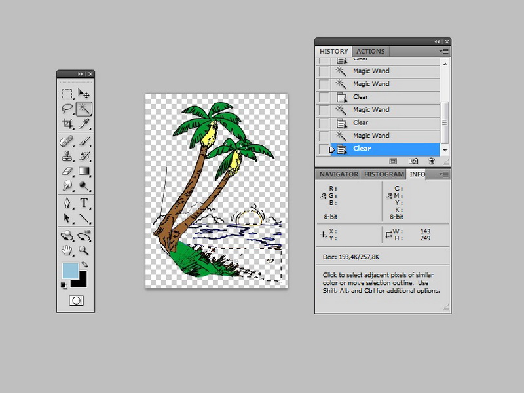Select the Eraser tool
This screenshot has width=524, height=393.
click(67, 171)
